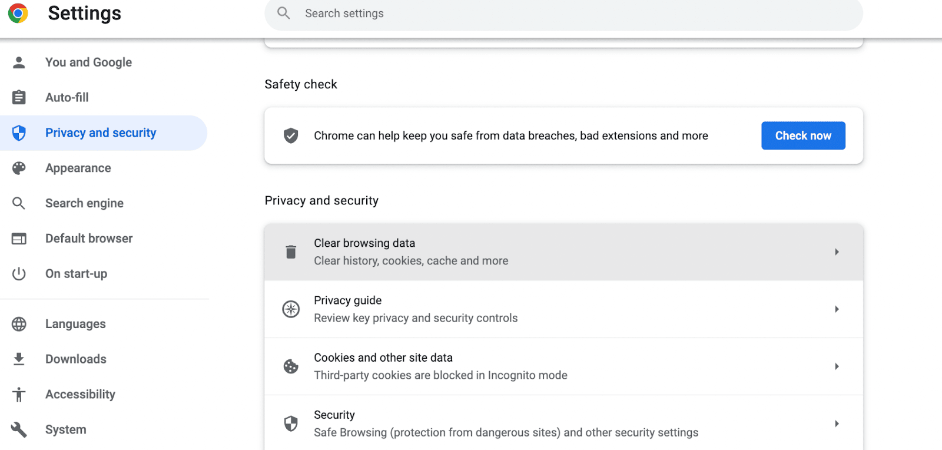Select the You and Google profile icon
This screenshot has width=942, height=450.
[19, 62]
